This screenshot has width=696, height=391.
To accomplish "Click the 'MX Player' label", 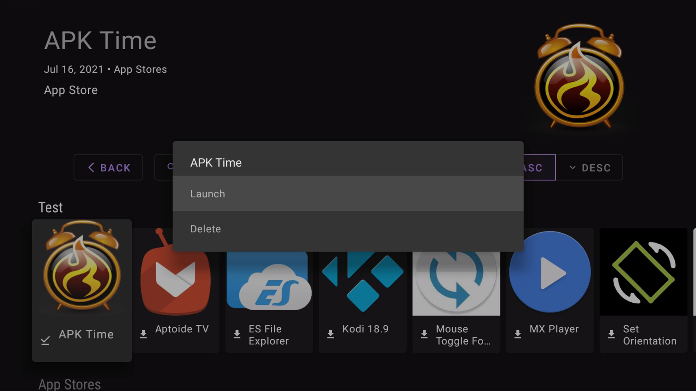I will coord(554,329).
